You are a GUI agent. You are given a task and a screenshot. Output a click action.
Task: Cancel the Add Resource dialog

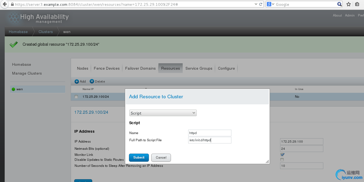tap(161, 157)
